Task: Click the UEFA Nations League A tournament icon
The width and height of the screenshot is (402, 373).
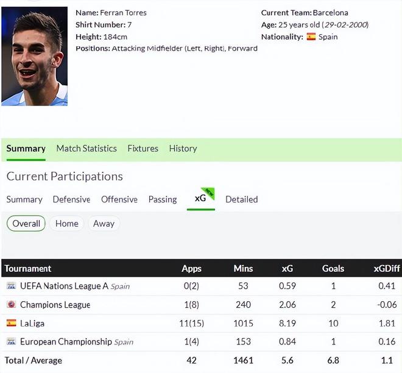Action: pyautogui.click(x=11, y=286)
